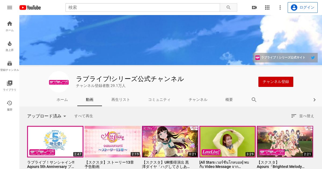Click the Twitter bird icon on banner
The height and width of the screenshot is (169, 322).
pyautogui.click(x=313, y=57)
